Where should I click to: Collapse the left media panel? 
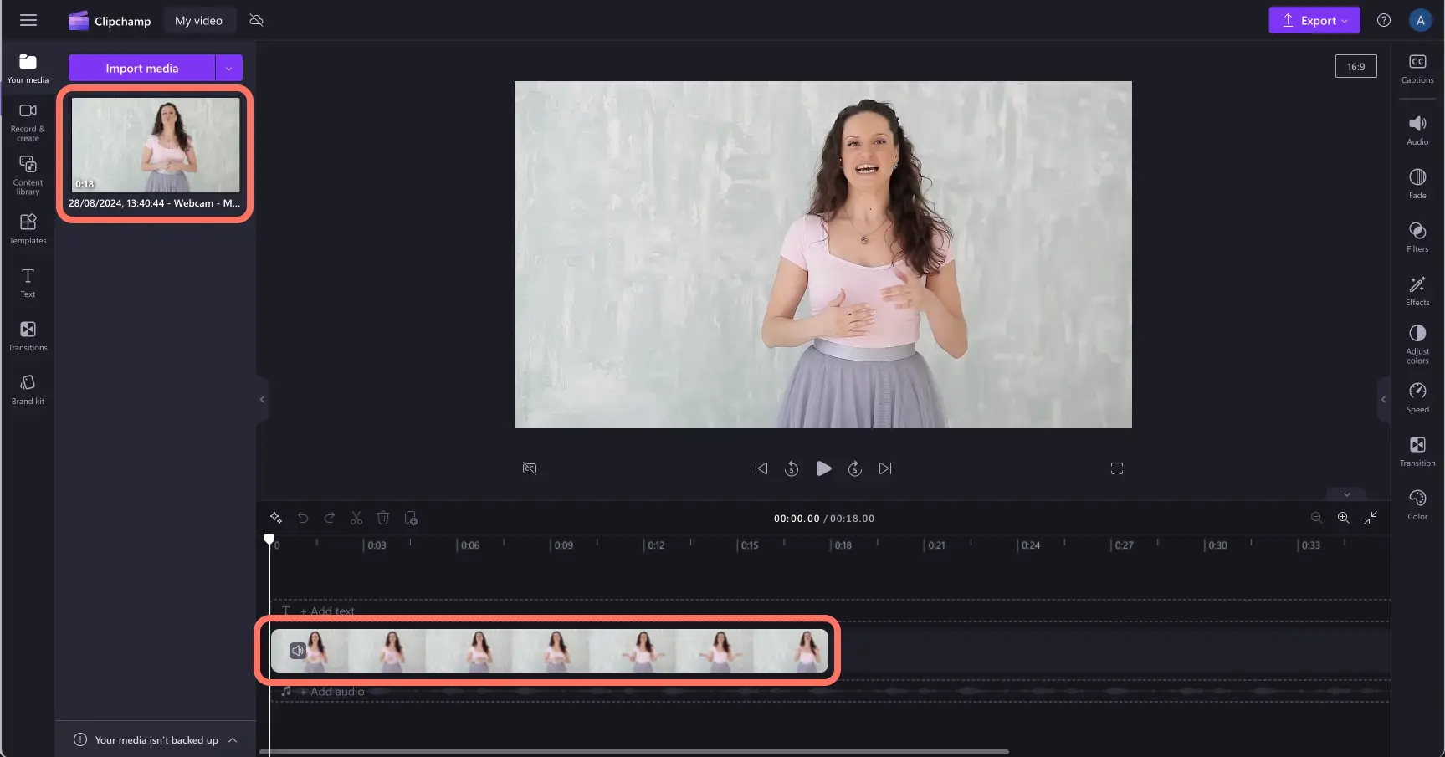[x=262, y=399]
